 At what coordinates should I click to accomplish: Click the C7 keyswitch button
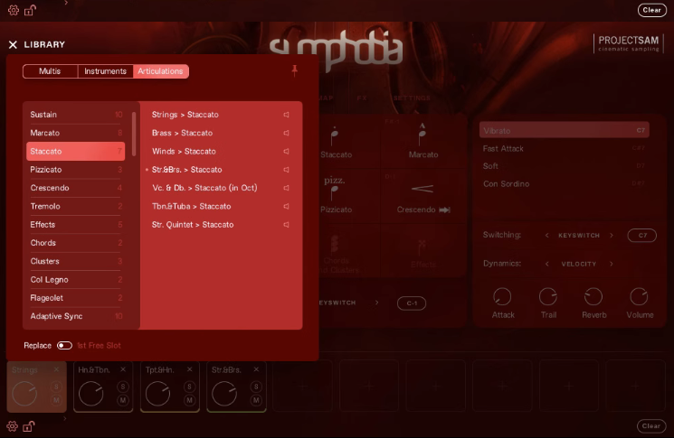click(642, 235)
